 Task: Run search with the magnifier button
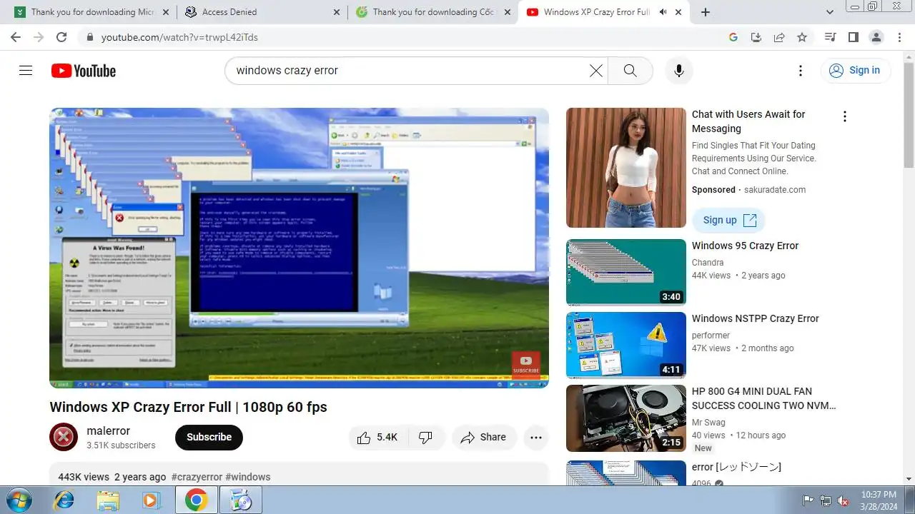coord(630,70)
